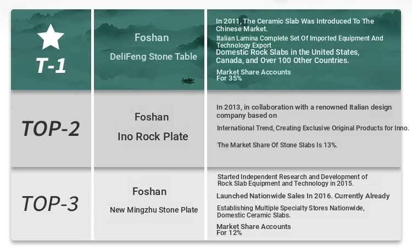Click the 'Italian Lamina Complete Set' line
Screen dimensions: 412x252
click(x=299, y=42)
